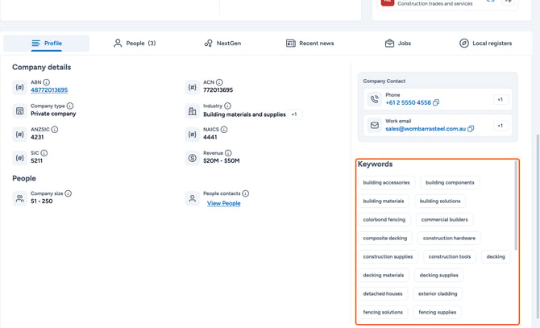Expand the +1 more industries badge
Image resolution: width=540 pixels, height=328 pixels.
(x=294, y=114)
